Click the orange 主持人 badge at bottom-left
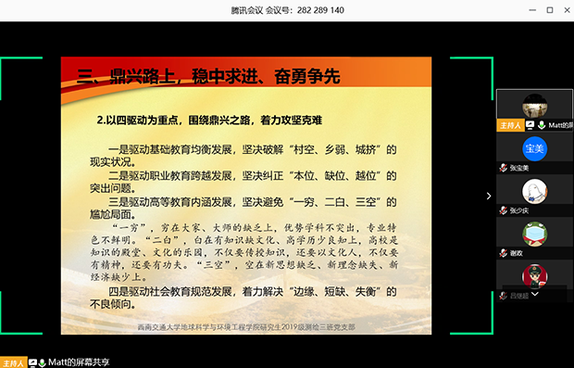The image size is (574, 368). click(14, 362)
